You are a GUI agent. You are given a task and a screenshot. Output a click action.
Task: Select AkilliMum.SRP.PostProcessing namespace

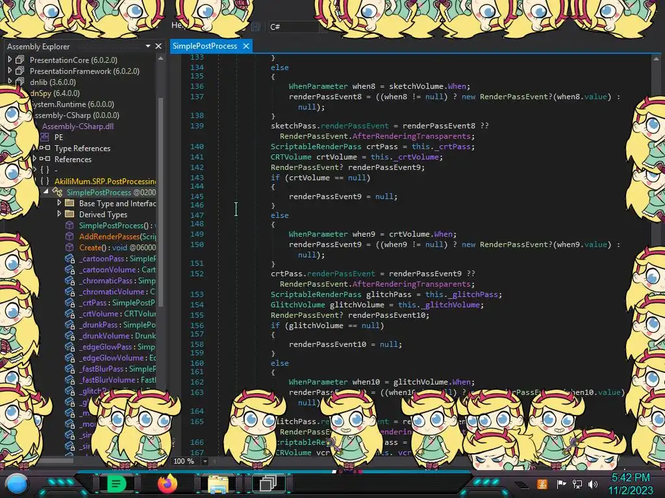click(105, 182)
